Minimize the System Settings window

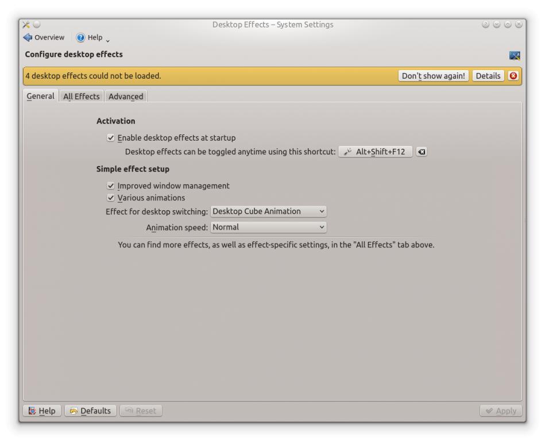(496, 25)
